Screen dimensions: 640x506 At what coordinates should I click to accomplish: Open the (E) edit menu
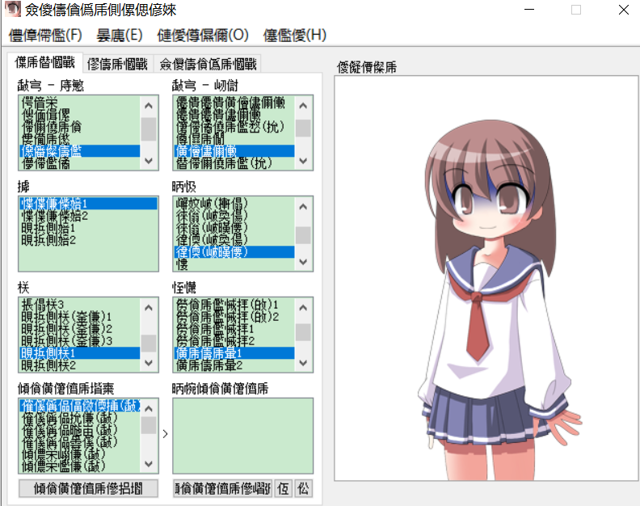(119, 35)
